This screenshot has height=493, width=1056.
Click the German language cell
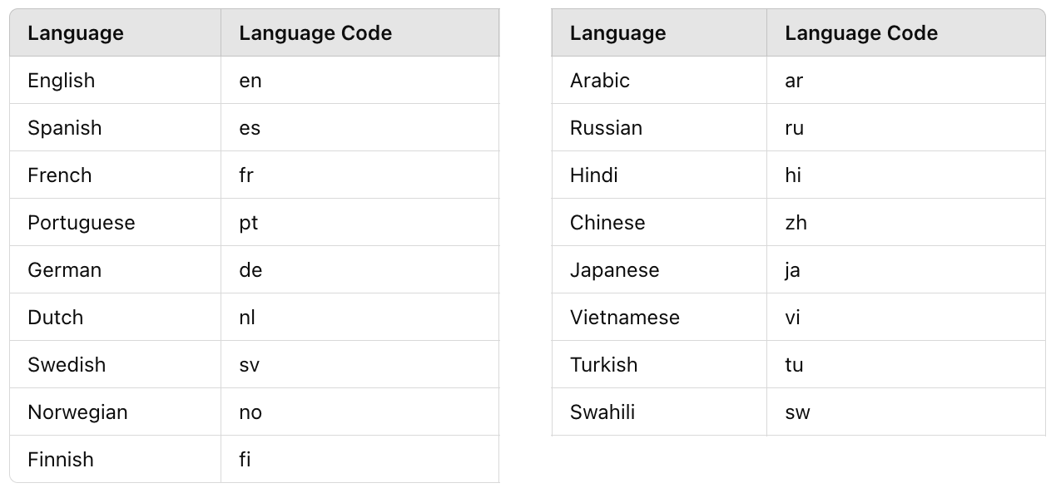click(65, 270)
